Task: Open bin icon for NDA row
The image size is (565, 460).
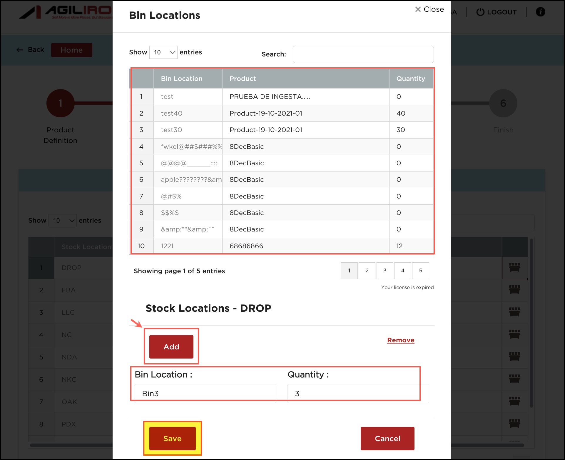Action: 514,357
